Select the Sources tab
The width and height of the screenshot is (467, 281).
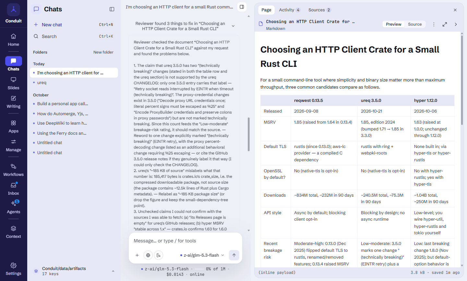(319, 10)
